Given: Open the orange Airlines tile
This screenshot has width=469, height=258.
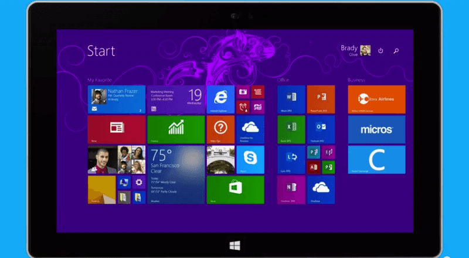Looking at the screenshot, I should click(x=377, y=99).
